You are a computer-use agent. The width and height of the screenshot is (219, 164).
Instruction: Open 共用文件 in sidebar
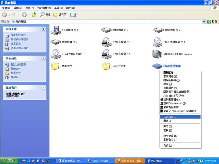tap(15, 73)
